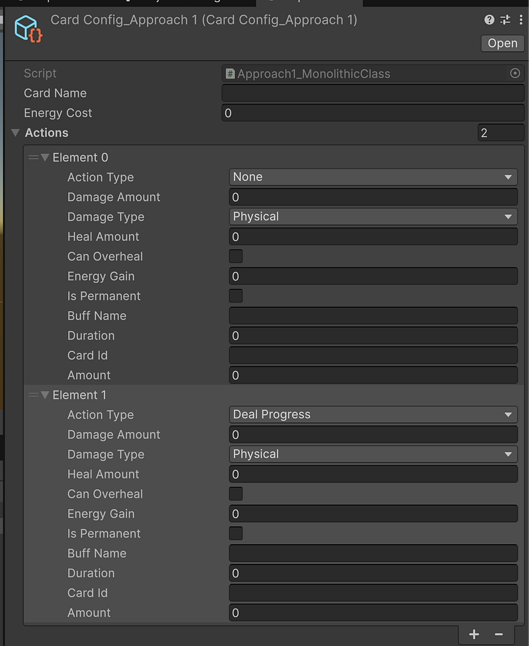This screenshot has width=529, height=646.
Task: Click Element 0 Buff Name label
Action: 97,316
